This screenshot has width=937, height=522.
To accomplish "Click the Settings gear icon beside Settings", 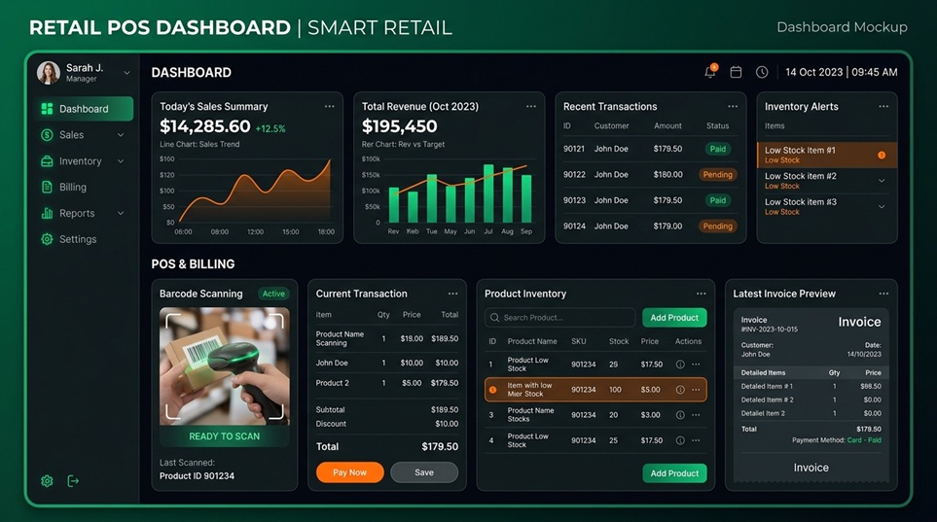I will pos(47,239).
